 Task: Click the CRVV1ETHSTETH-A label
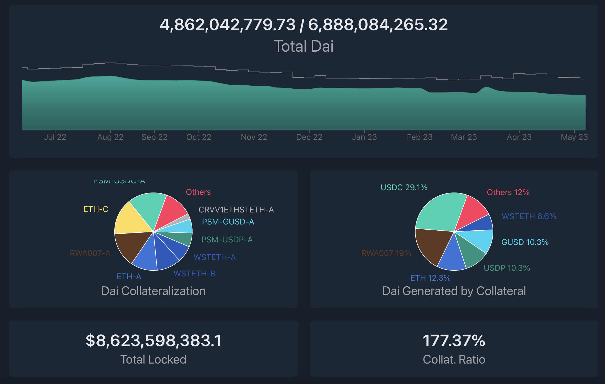pyautogui.click(x=236, y=210)
